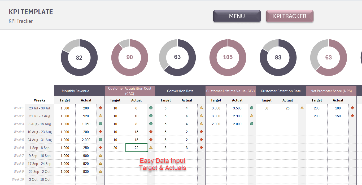The width and height of the screenshot is (362, 185).
Task: Select the Customer Acquisition Cost (CAC) header
Action: coord(130,91)
